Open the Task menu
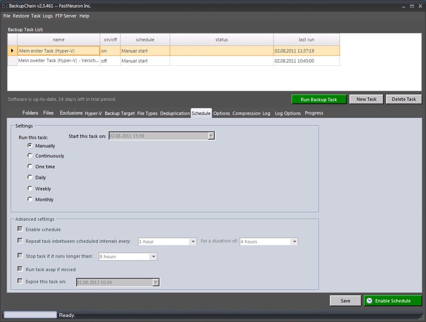This screenshot has width=426, height=322. click(36, 16)
